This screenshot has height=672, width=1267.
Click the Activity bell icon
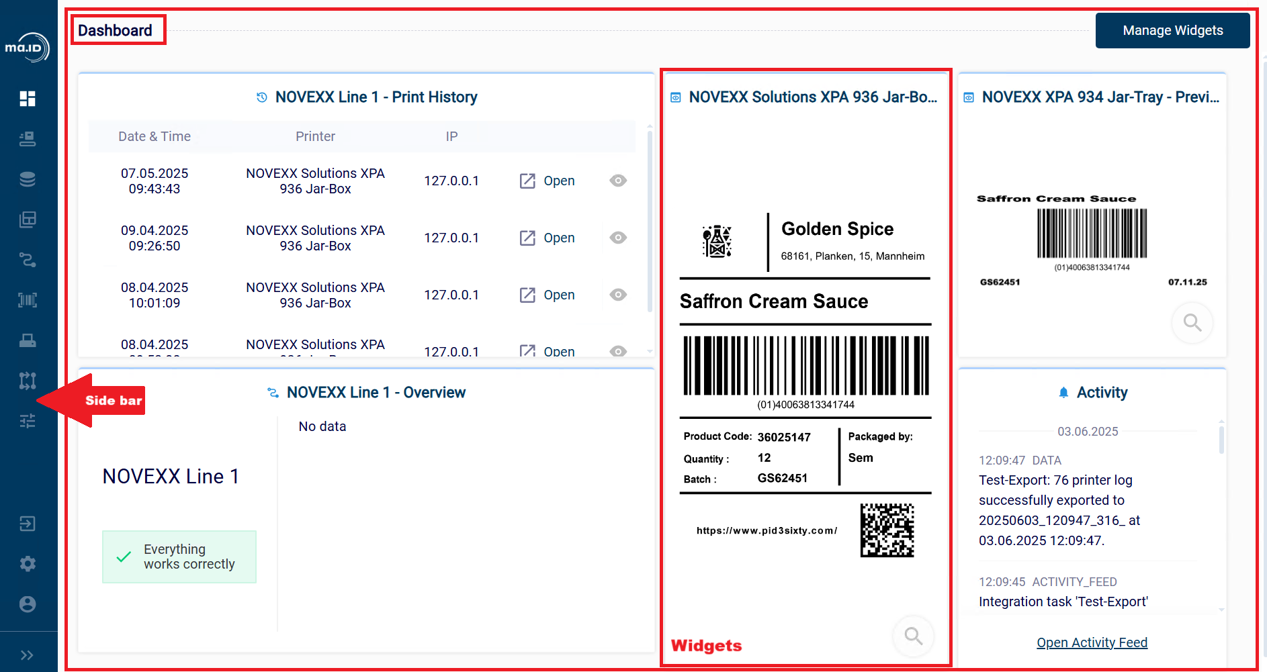click(x=1063, y=393)
